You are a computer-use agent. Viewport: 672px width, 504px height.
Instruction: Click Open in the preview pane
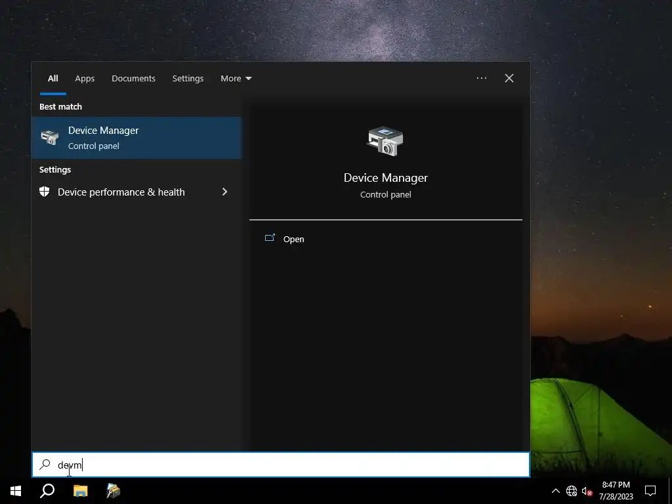[x=293, y=239]
